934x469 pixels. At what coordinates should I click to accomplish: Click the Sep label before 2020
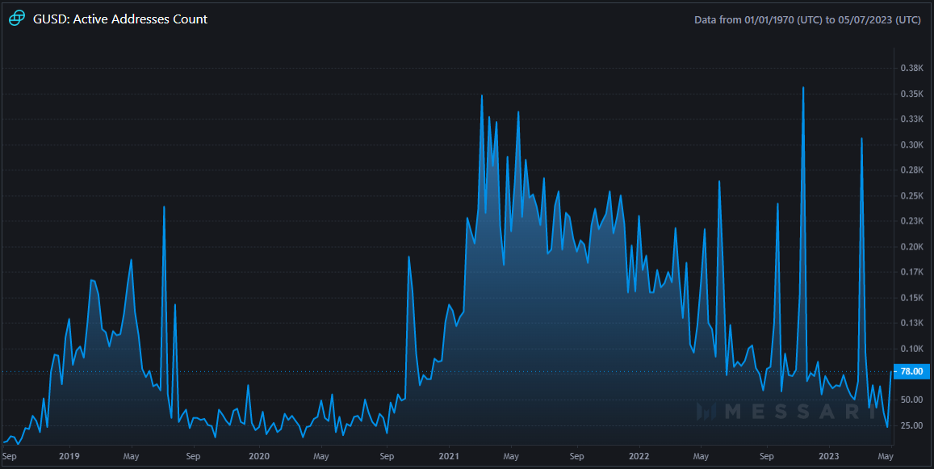click(193, 456)
